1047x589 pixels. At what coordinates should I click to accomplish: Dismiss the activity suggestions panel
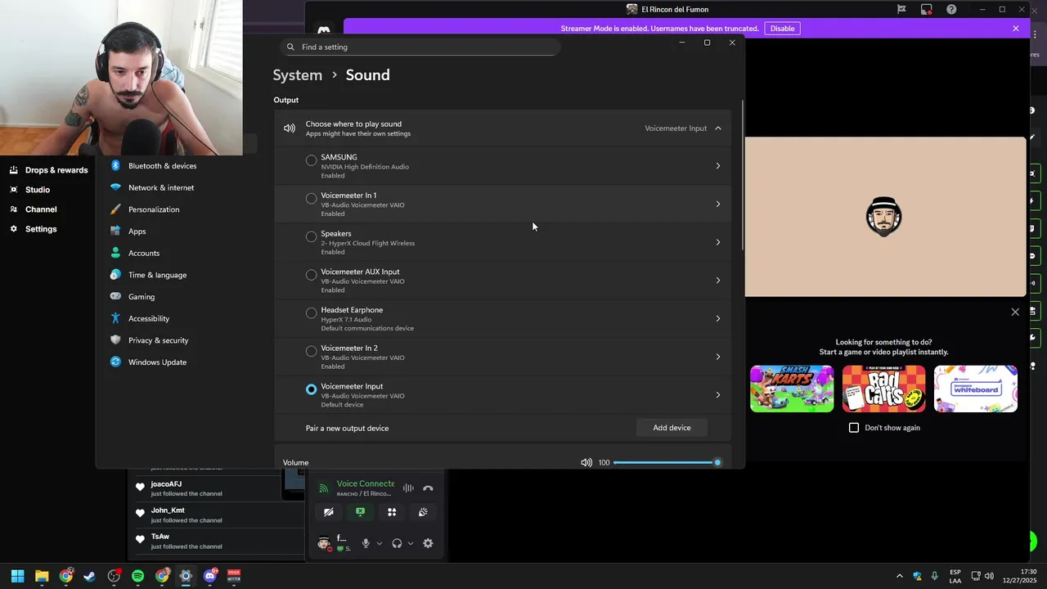click(1015, 312)
